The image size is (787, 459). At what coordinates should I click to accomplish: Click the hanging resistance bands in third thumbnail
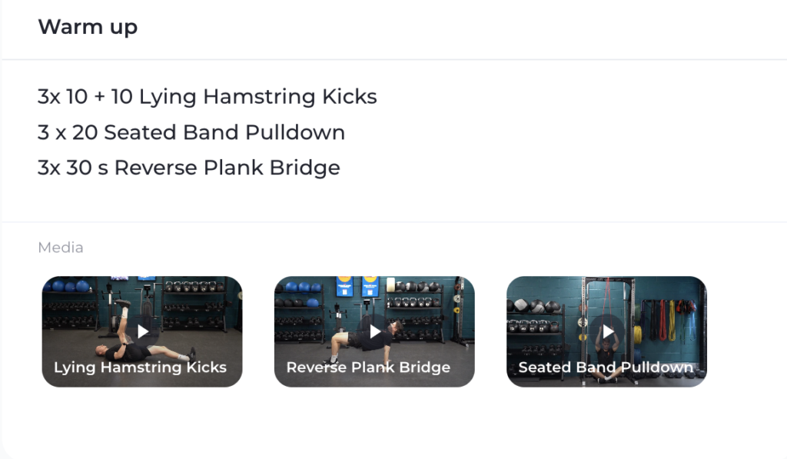tap(661, 317)
